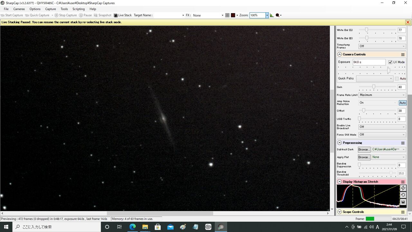The width and height of the screenshot is (412, 232).
Task: Click the Snapshot toolbar button
Action: click(x=102, y=15)
